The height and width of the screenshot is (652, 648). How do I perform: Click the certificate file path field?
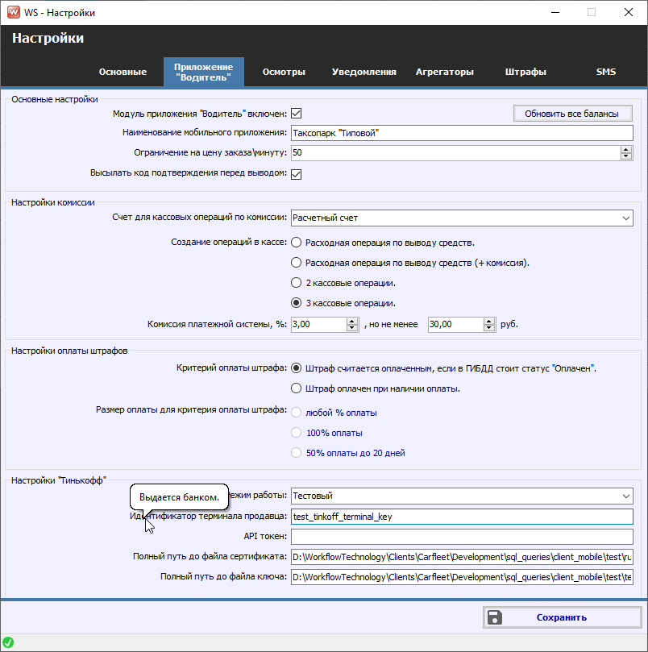(462, 557)
